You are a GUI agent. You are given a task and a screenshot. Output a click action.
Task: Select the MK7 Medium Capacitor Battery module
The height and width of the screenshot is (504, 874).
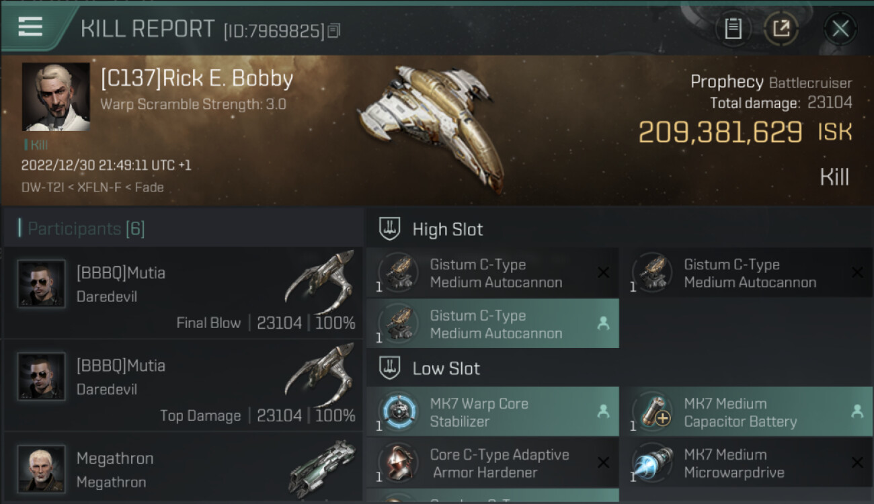(x=747, y=412)
